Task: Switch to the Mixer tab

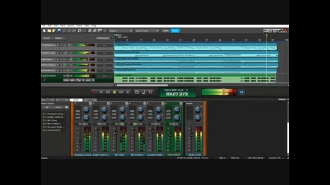Action: click(x=76, y=100)
